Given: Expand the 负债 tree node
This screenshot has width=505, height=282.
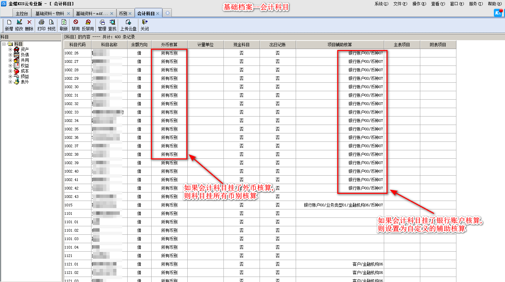Looking at the screenshot, I should pyautogui.click(x=10, y=55).
